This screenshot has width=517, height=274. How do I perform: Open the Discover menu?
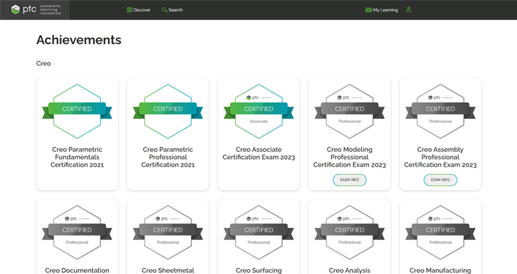point(137,10)
